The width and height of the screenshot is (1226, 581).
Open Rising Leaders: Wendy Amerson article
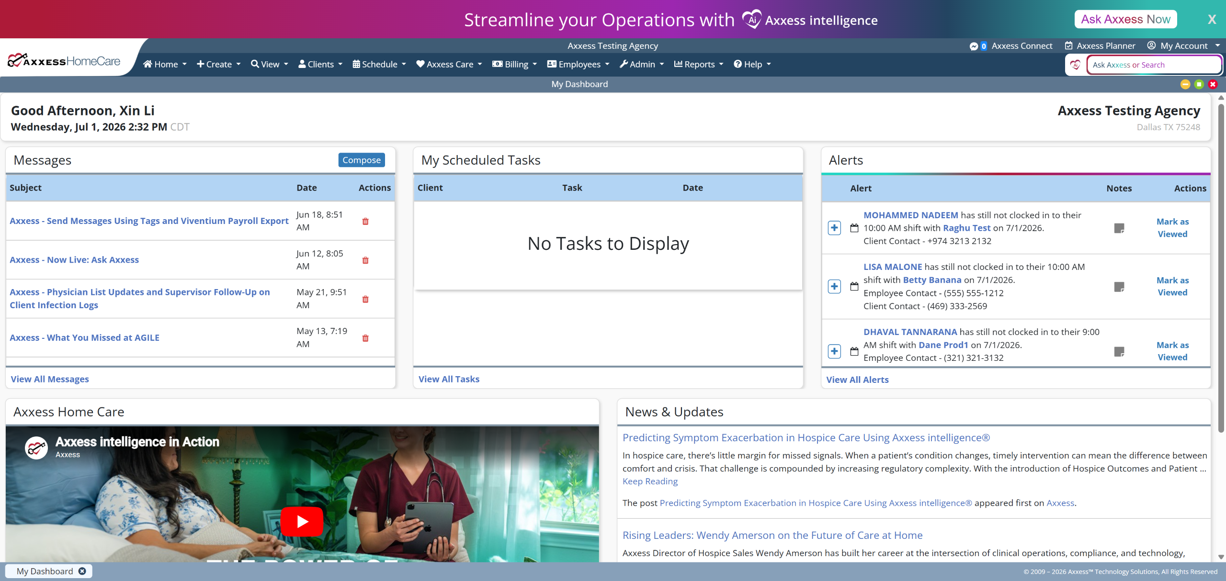tap(772, 535)
